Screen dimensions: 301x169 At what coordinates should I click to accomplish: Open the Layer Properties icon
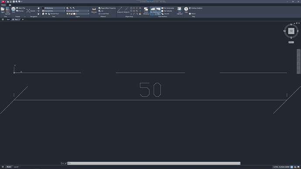67,8
